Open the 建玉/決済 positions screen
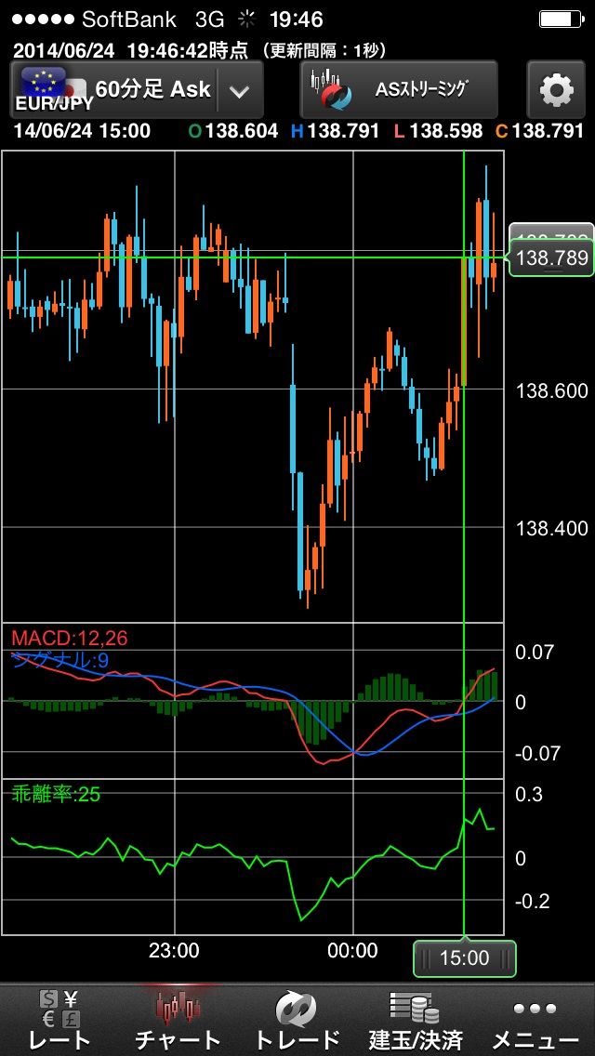 [416, 1019]
